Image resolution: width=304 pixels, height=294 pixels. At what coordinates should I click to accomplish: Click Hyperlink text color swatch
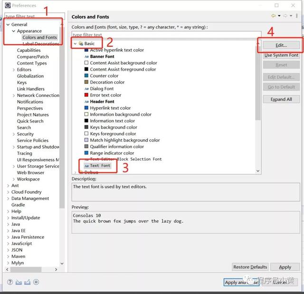pyautogui.click(x=86, y=108)
